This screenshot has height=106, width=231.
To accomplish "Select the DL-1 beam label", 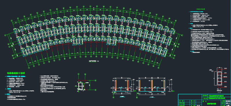I will click(219, 89).
